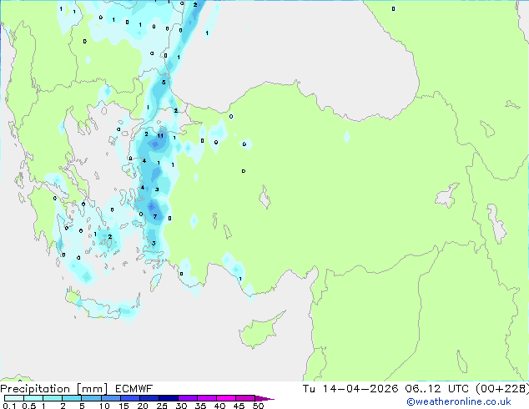Click the legend scale label '45'

[x=239, y=406]
